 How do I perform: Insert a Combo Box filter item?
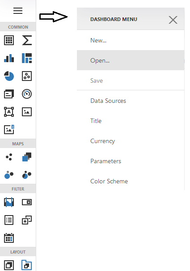[27, 202]
